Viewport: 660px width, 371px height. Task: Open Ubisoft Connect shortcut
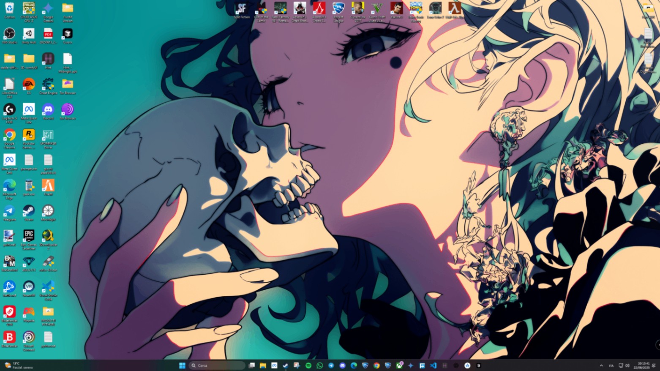tap(29, 341)
